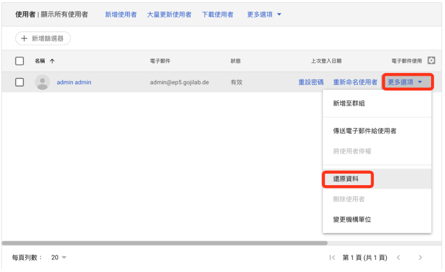Select 變更機構單位 from the menu
Screen dimensions: 445x272
pos(377,219)
